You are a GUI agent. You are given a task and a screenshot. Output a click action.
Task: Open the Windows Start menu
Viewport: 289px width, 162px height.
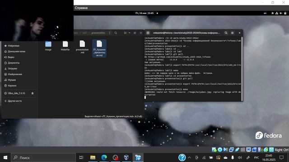[5, 157]
